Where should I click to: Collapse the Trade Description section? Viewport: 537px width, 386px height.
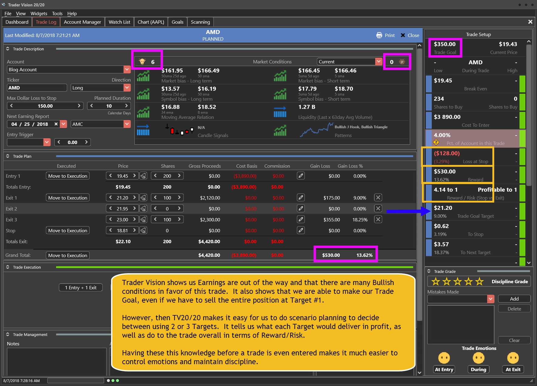(x=8, y=49)
